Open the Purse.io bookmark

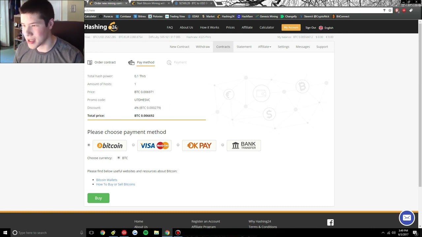point(106,16)
